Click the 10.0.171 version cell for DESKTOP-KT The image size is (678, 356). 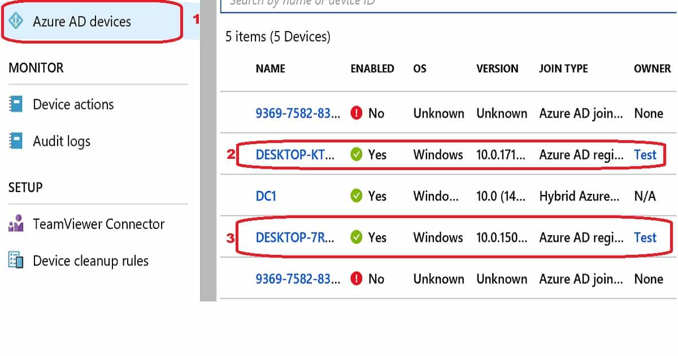coord(502,155)
